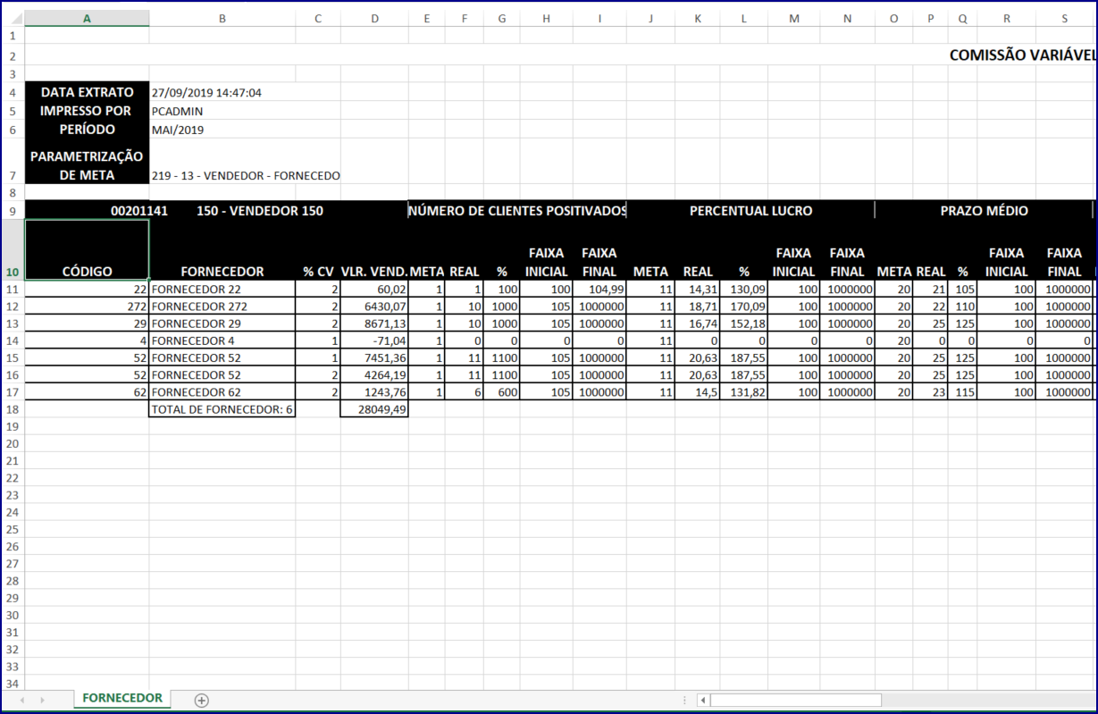The height and width of the screenshot is (714, 1098).
Task: Select the date 27/09/2019 14:47:04 cell
Action: point(222,92)
